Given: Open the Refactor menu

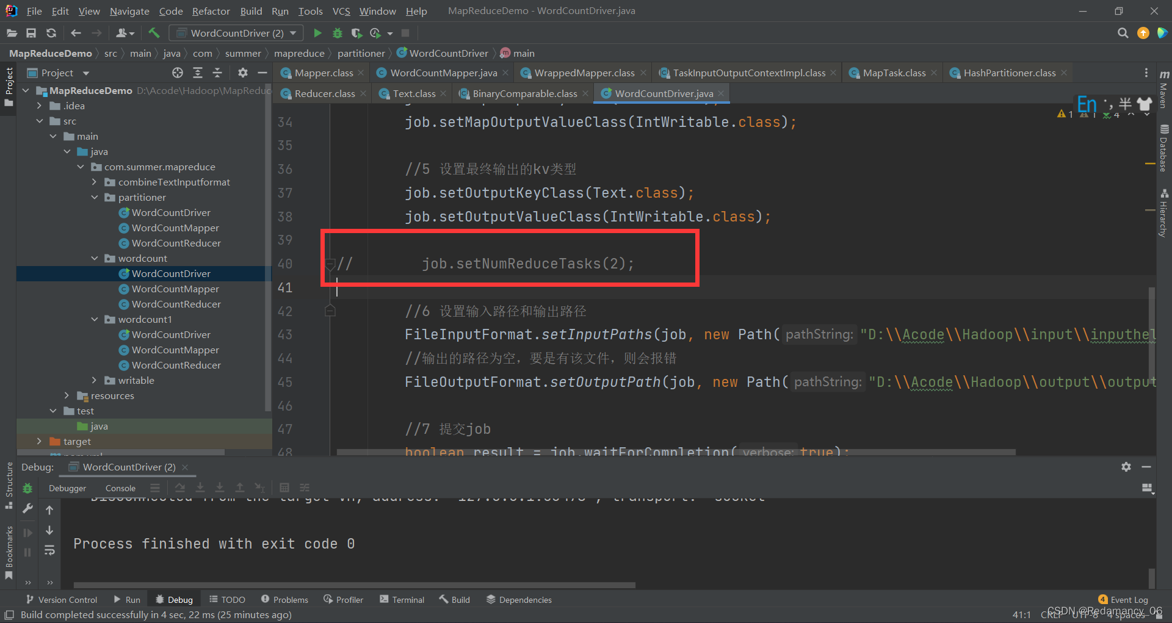Looking at the screenshot, I should (x=211, y=11).
